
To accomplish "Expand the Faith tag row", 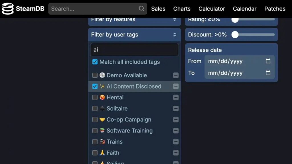I will (176, 153).
